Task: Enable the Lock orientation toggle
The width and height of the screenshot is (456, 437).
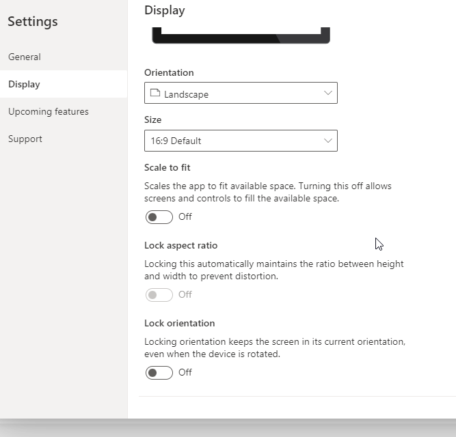Action: click(159, 373)
